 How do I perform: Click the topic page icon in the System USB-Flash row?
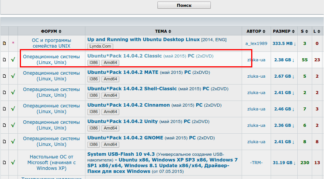[4, 163]
